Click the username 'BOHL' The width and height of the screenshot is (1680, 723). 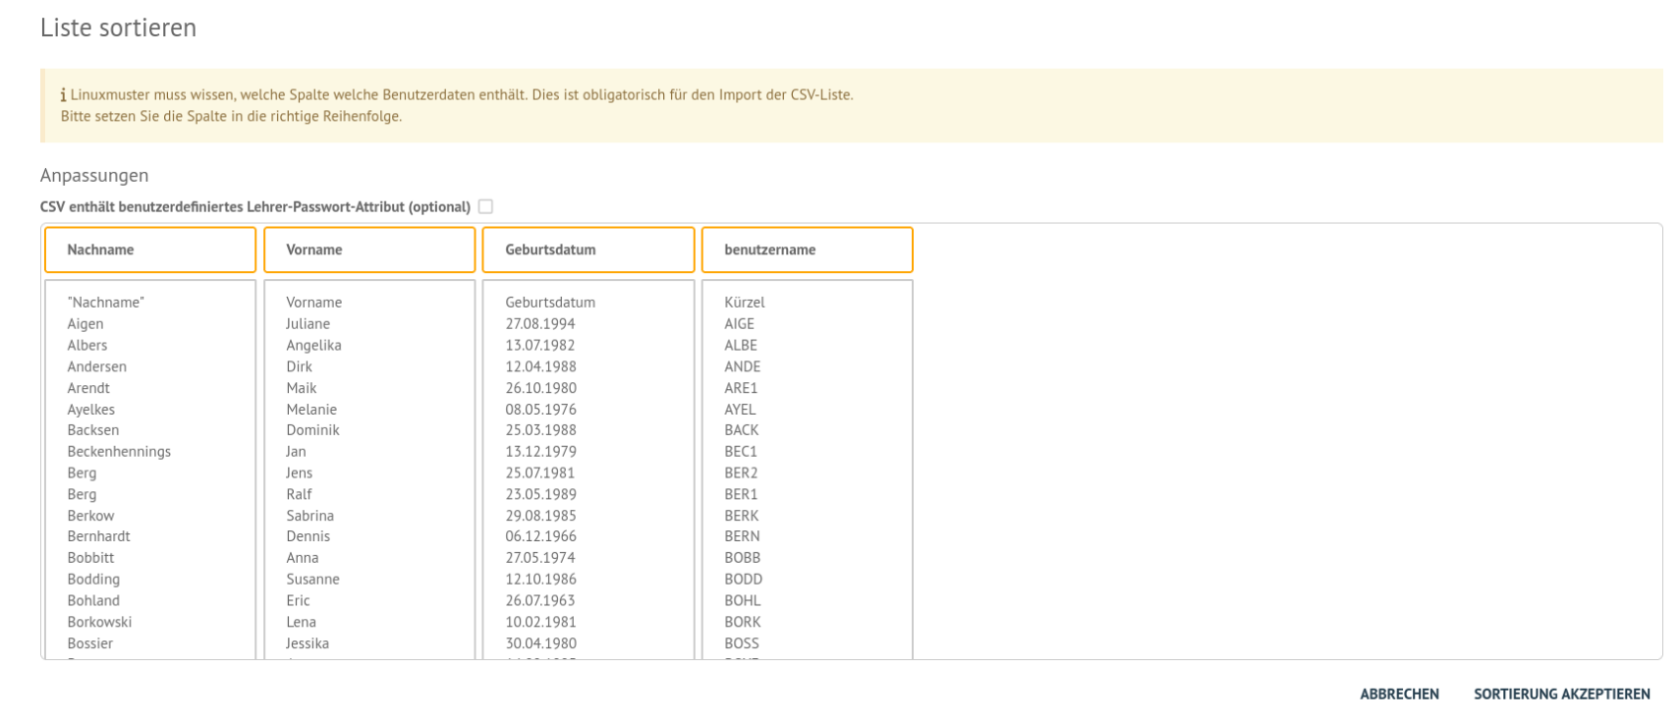(743, 601)
